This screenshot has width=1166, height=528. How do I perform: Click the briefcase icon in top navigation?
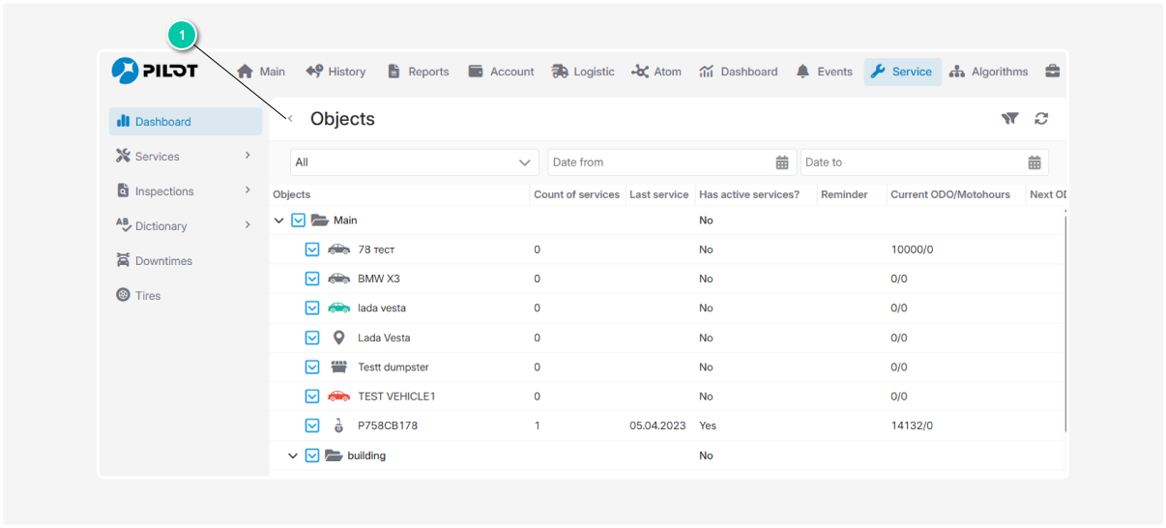click(1052, 72)
